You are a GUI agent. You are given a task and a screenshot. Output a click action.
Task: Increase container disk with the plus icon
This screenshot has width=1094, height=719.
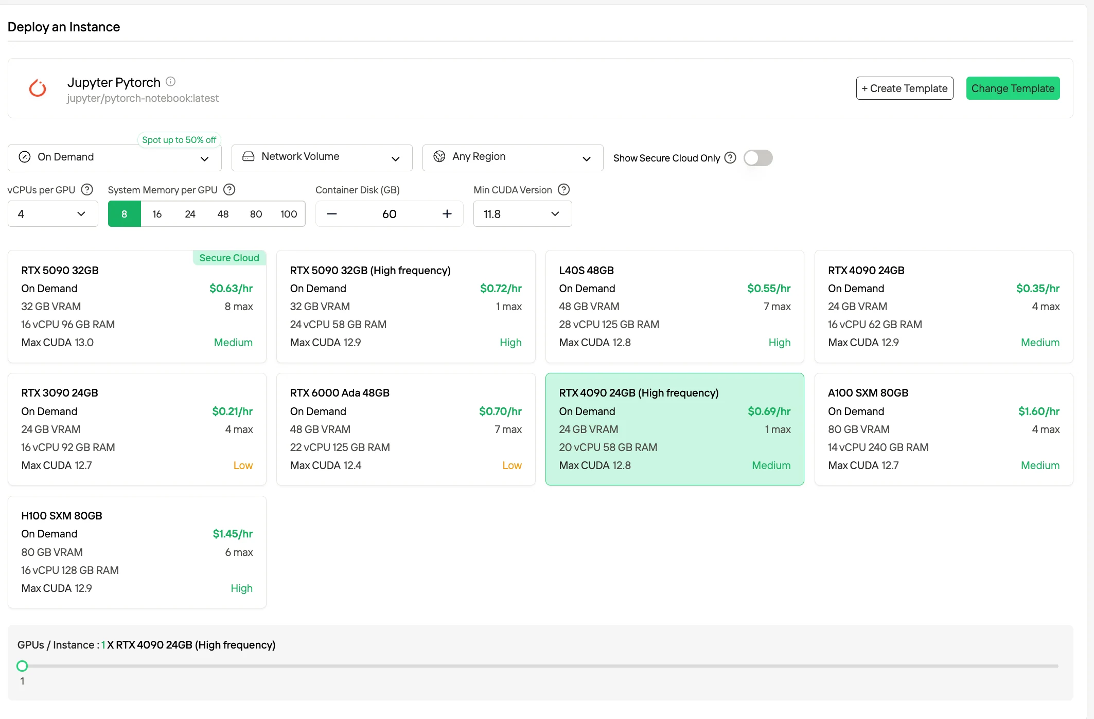447,214
